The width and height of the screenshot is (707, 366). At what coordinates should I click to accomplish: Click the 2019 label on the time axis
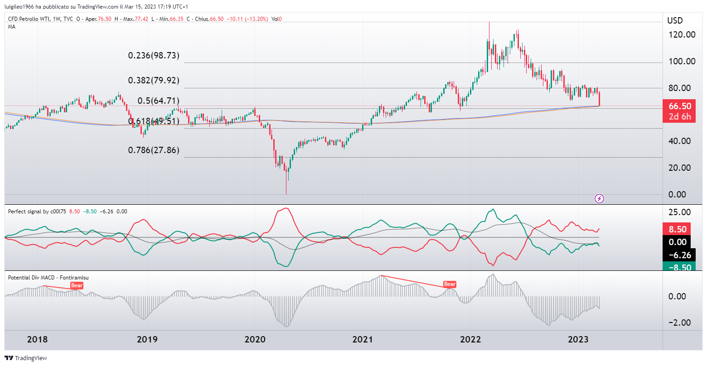click(x=147, y=339)
